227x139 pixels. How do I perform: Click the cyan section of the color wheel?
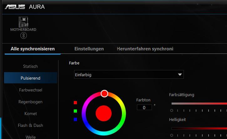click(104, 133)
